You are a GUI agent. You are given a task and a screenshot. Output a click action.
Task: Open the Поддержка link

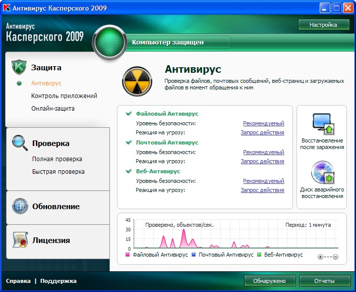[58, 281]
